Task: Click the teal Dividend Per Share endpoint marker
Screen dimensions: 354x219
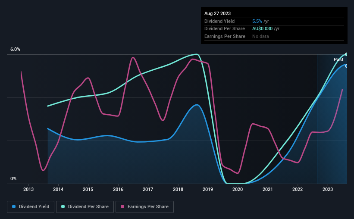Action: tap(347, 54)
